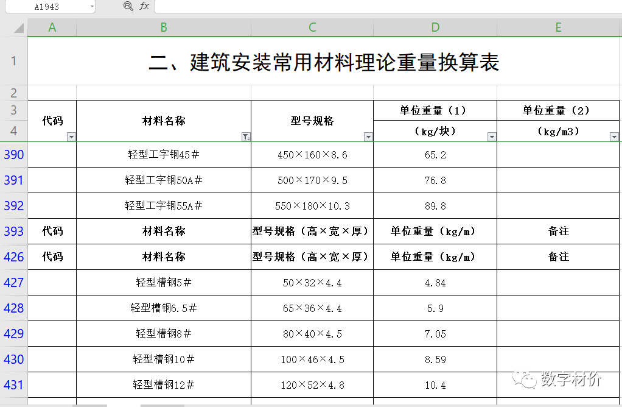Select column D header

(x=435, y=28)
